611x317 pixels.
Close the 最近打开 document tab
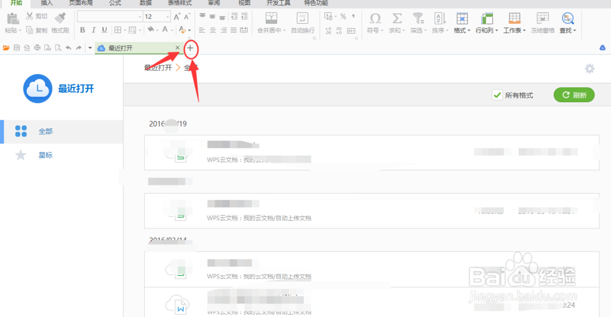(x=177, y=48)
